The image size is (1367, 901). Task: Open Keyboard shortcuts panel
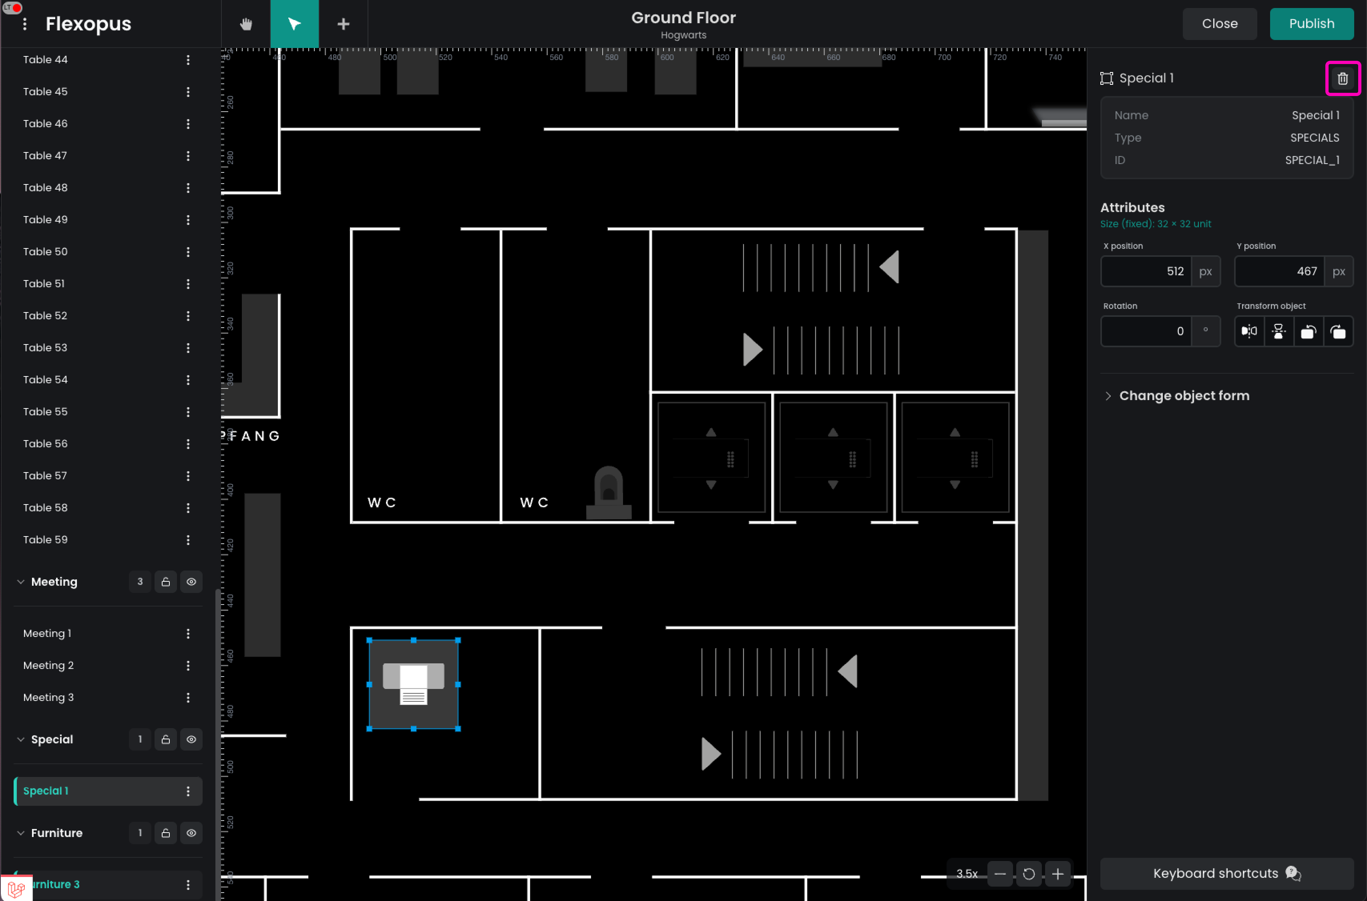coord(1226,873)
